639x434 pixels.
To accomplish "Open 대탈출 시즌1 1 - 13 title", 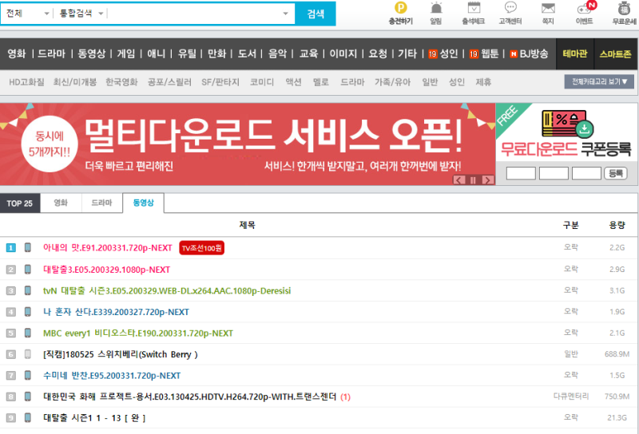I will click(x=94, y=418).
